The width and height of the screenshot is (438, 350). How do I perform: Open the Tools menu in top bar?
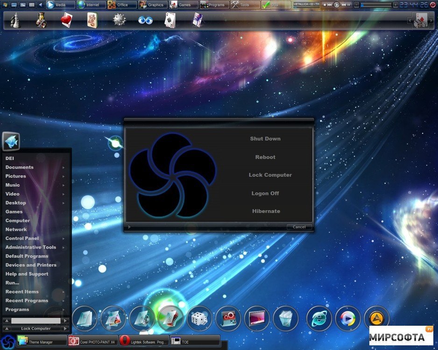pyautogui.click(x=245, y=5)
